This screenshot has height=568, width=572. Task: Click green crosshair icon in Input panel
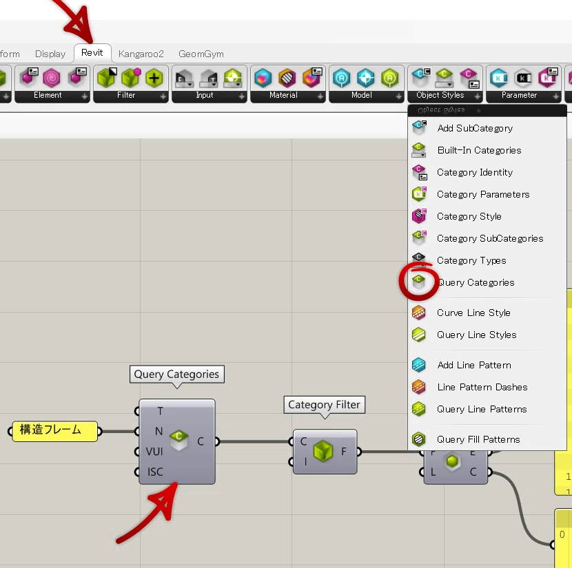[233, 78]
